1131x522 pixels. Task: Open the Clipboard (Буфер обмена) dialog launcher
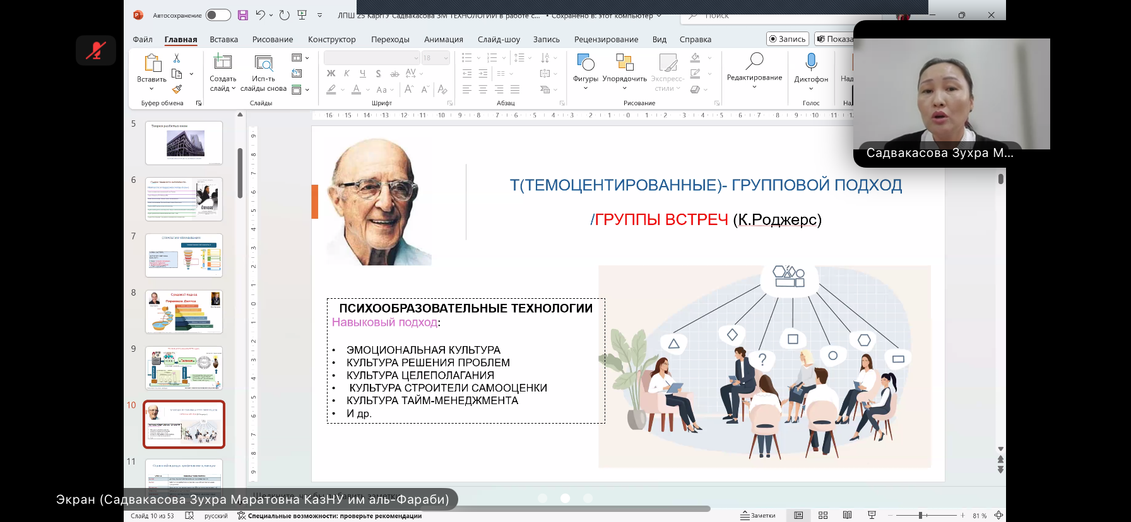click(x=199, y=103)
